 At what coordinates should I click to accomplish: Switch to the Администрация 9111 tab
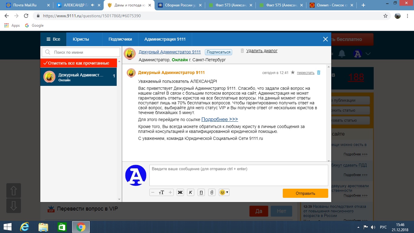pos(165,39)
